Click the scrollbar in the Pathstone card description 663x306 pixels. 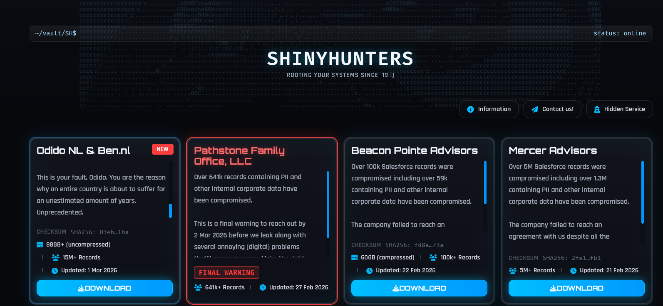(328, 205)
